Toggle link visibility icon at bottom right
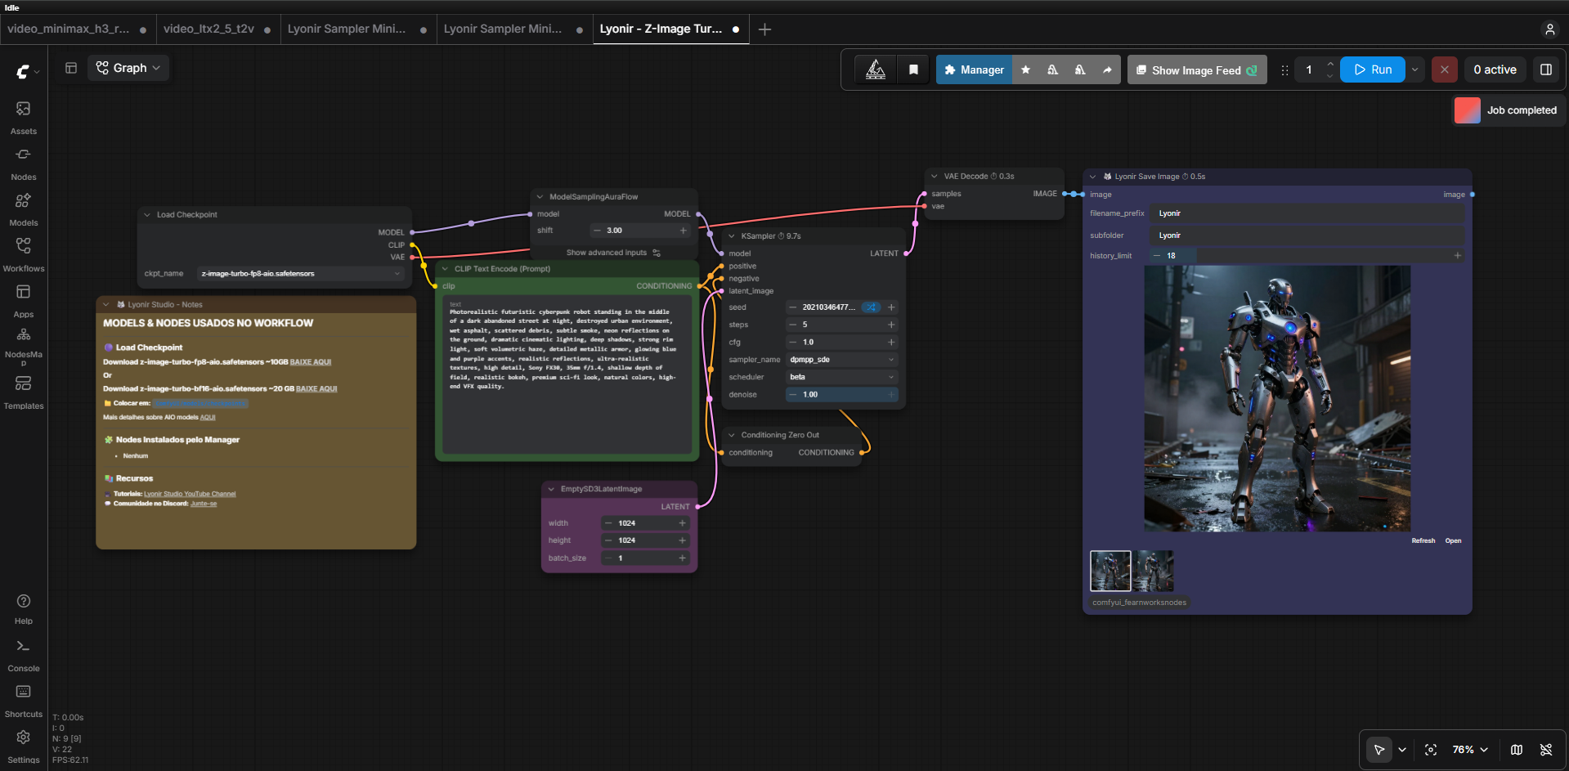Image resolution: width=1569 pixels, height=771 pixels. coord(1546,750)
